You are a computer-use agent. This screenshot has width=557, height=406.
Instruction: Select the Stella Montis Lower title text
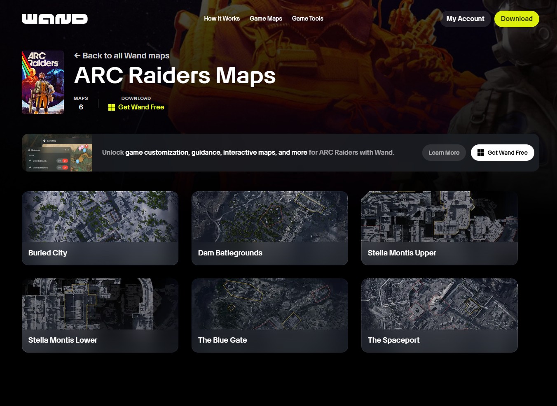pos(63,340)
